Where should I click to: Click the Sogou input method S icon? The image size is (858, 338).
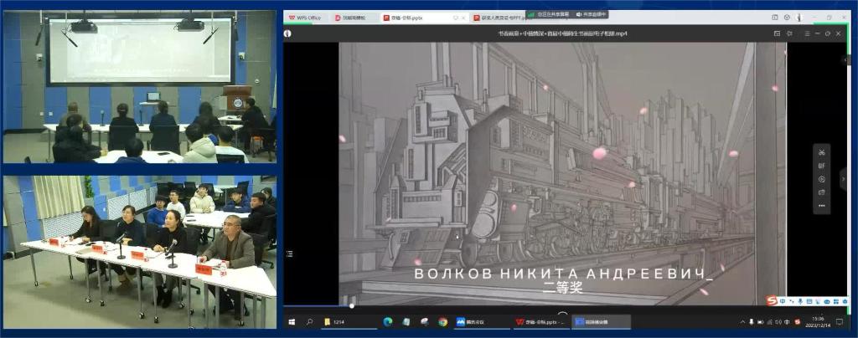point(771,300)
